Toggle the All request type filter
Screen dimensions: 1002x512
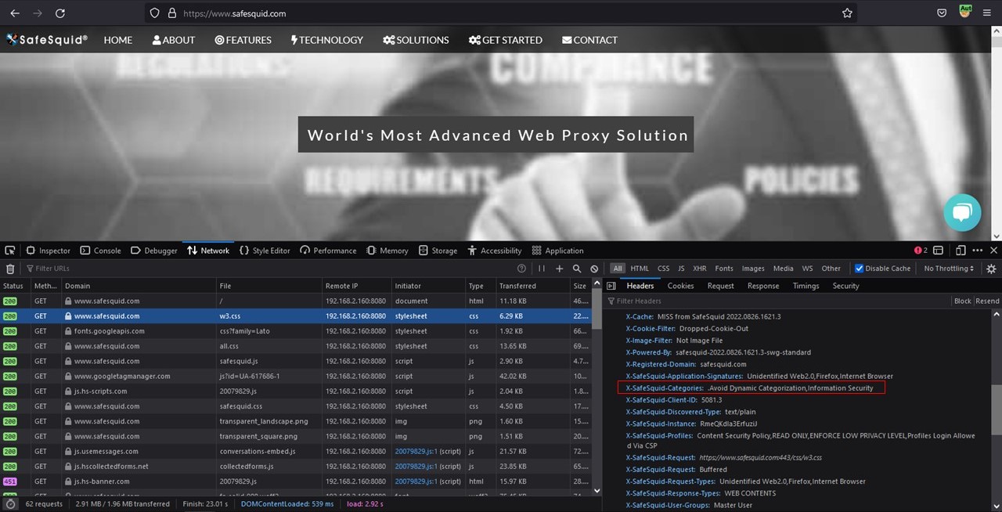[x=618, y=269]
